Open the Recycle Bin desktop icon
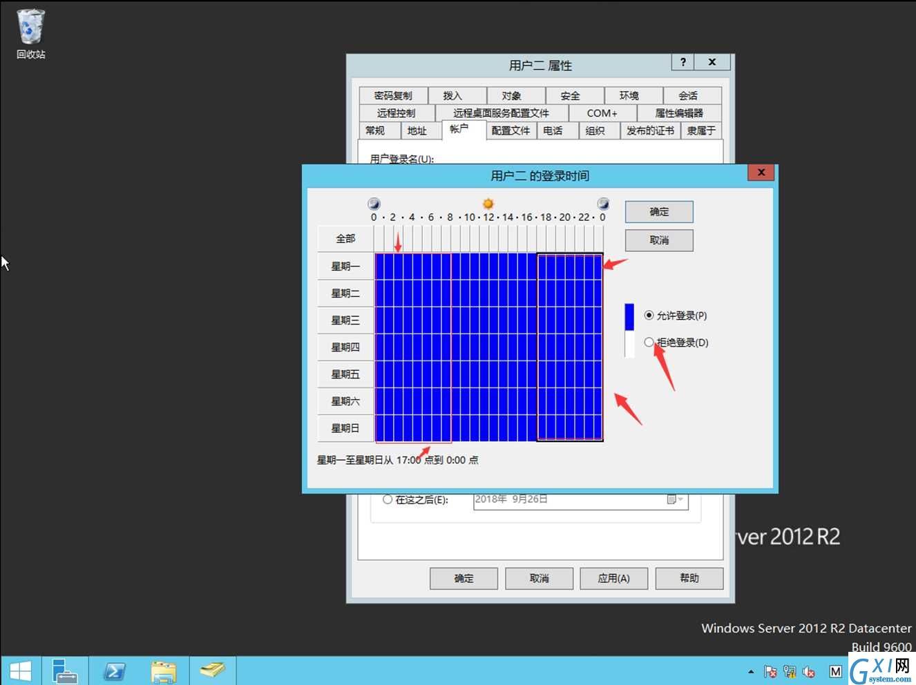916x685 pixels. 30,34
